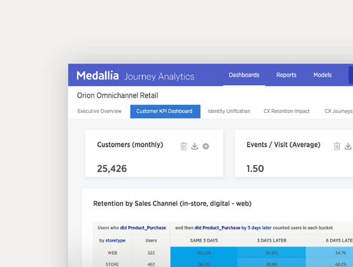Select the Customer KPI Dashboard tab
The image size is (353, 267).
click(165, 112)
